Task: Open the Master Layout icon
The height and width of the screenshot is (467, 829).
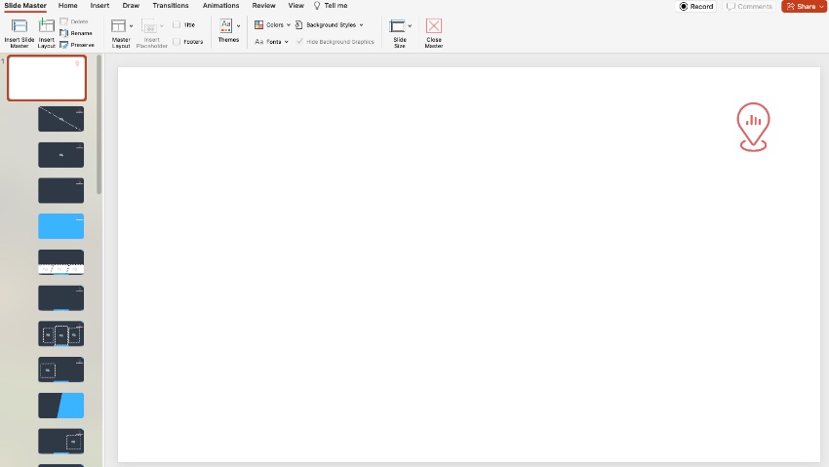Action: [x=118, y=26]
